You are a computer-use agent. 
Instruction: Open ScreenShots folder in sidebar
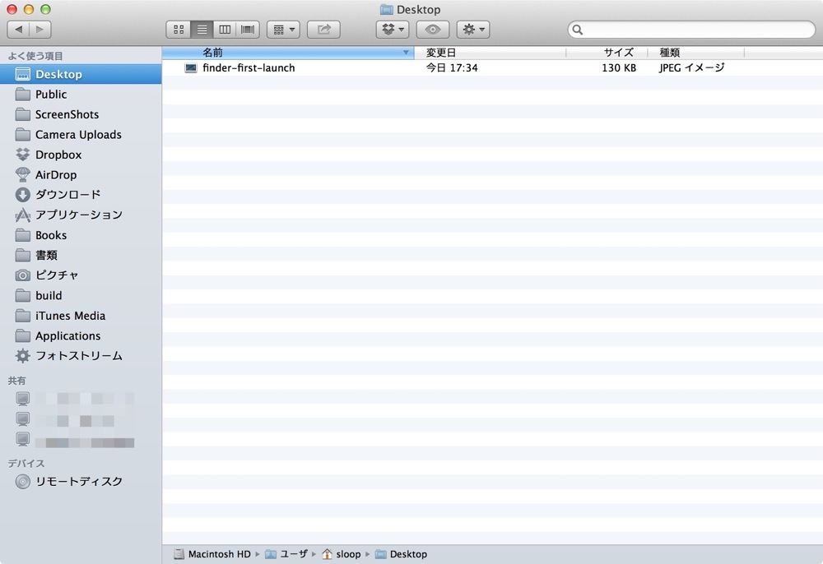[81, 114]
